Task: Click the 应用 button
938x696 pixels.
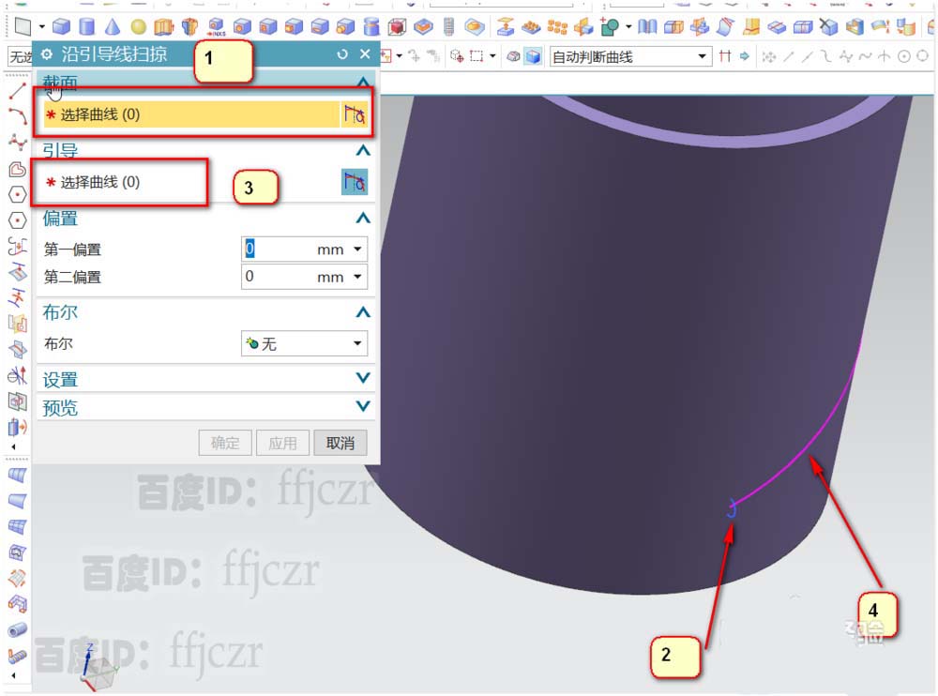Action: [282, 443]
